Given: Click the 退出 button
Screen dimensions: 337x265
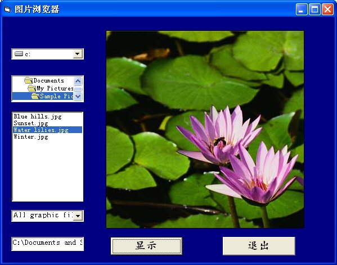Looking at the screenshot, I should pyautogui.click(x=259, y=246).
